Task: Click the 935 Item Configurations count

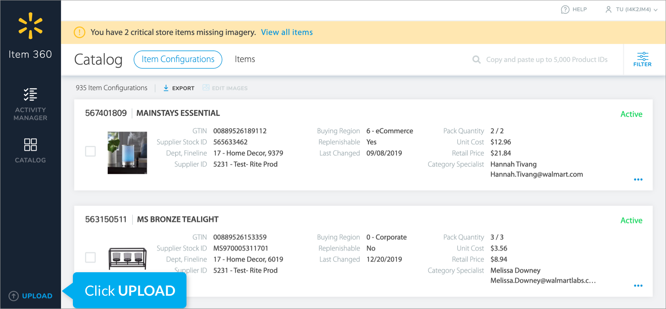Action: [112, 88]
